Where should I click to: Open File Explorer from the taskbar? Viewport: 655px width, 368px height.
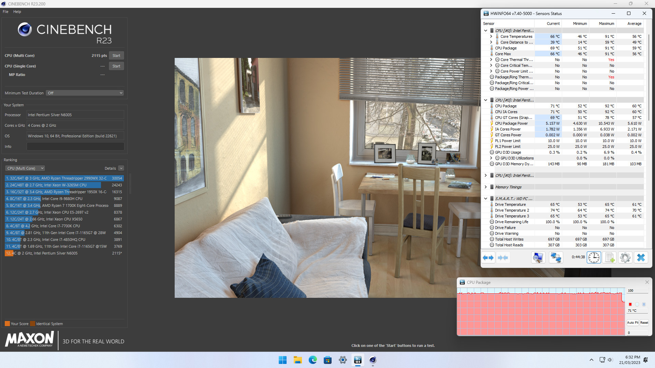pos(298,360)
